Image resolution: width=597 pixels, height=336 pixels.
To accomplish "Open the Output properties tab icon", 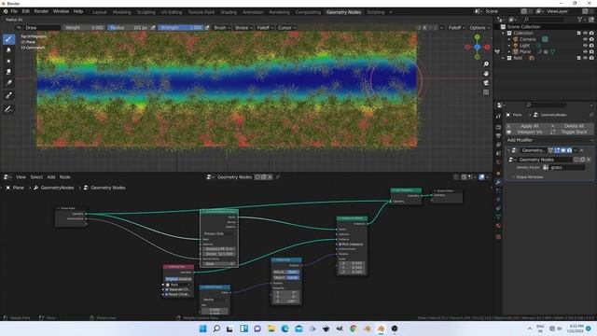I will [498, 136].
